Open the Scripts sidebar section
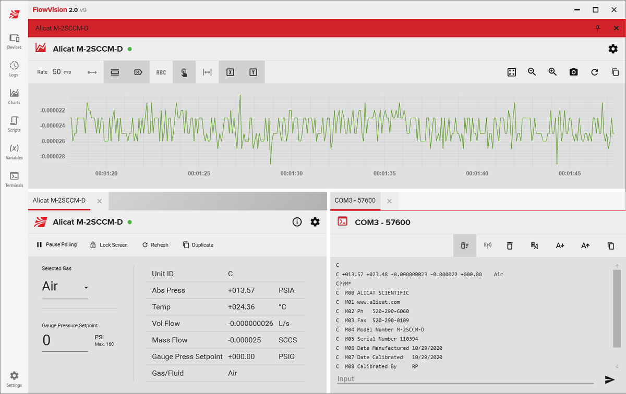Screen dimensions: 626x394 tap(14, 125)
